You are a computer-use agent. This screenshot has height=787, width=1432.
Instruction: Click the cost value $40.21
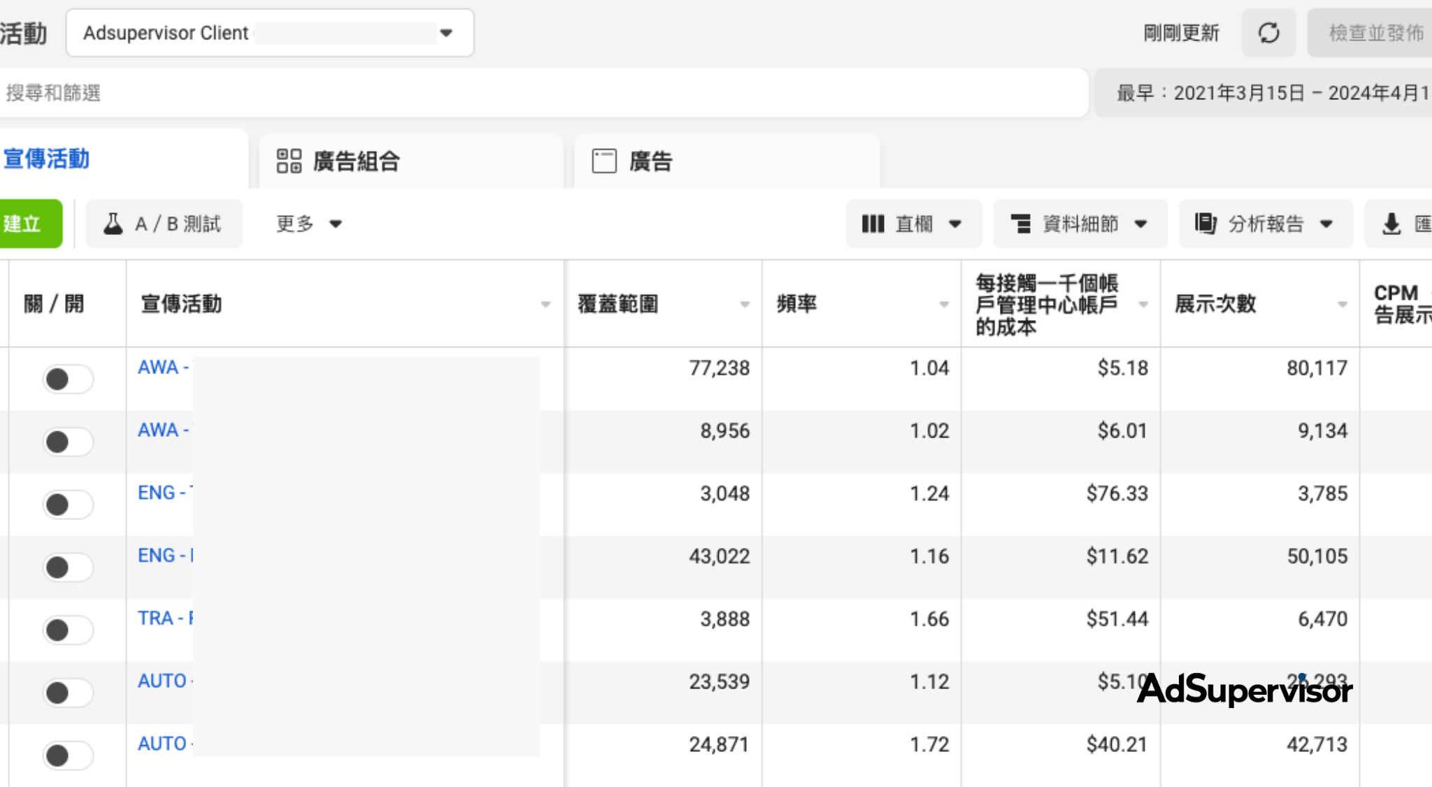coord(1117,744)
